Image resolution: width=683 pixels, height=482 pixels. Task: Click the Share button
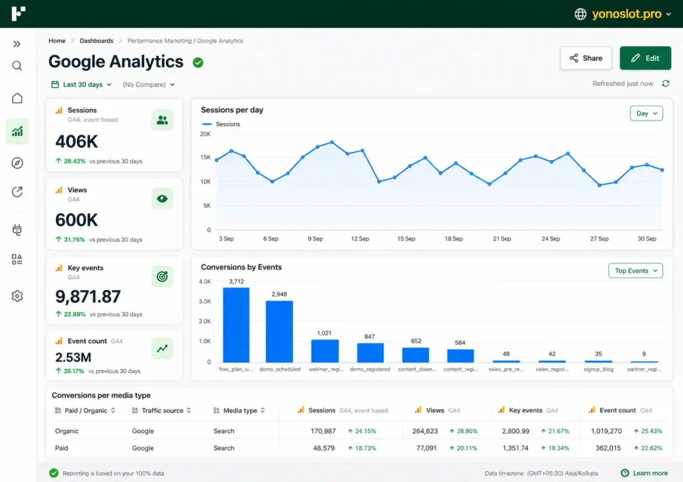pyautogui.click(x=586, y=58)
